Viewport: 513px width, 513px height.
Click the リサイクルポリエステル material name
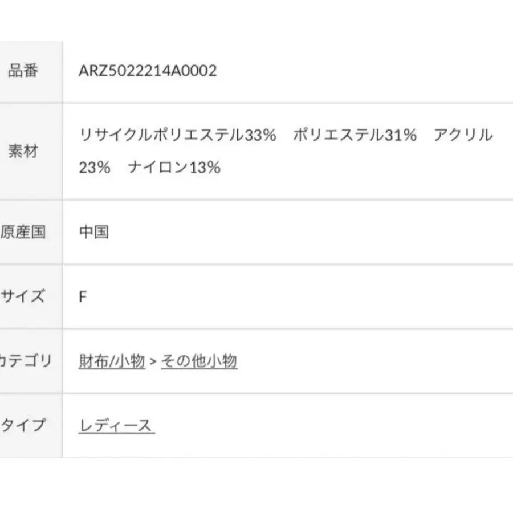[161, 136]
